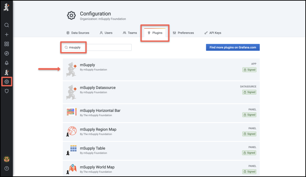Click Find more plugins on Grafana.com button
This screenshot has height=177, width=306.
(x=233, y=47)
